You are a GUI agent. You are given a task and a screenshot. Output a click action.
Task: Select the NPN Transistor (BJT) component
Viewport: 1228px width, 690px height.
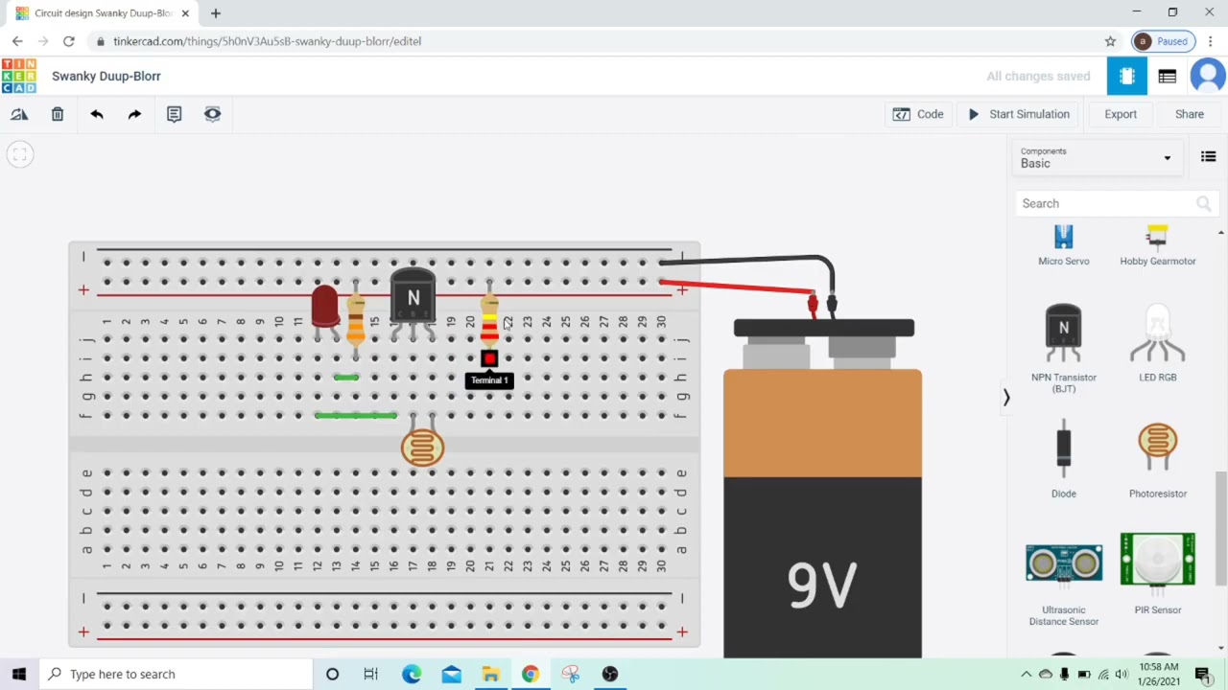click(x=1063, y=348)
